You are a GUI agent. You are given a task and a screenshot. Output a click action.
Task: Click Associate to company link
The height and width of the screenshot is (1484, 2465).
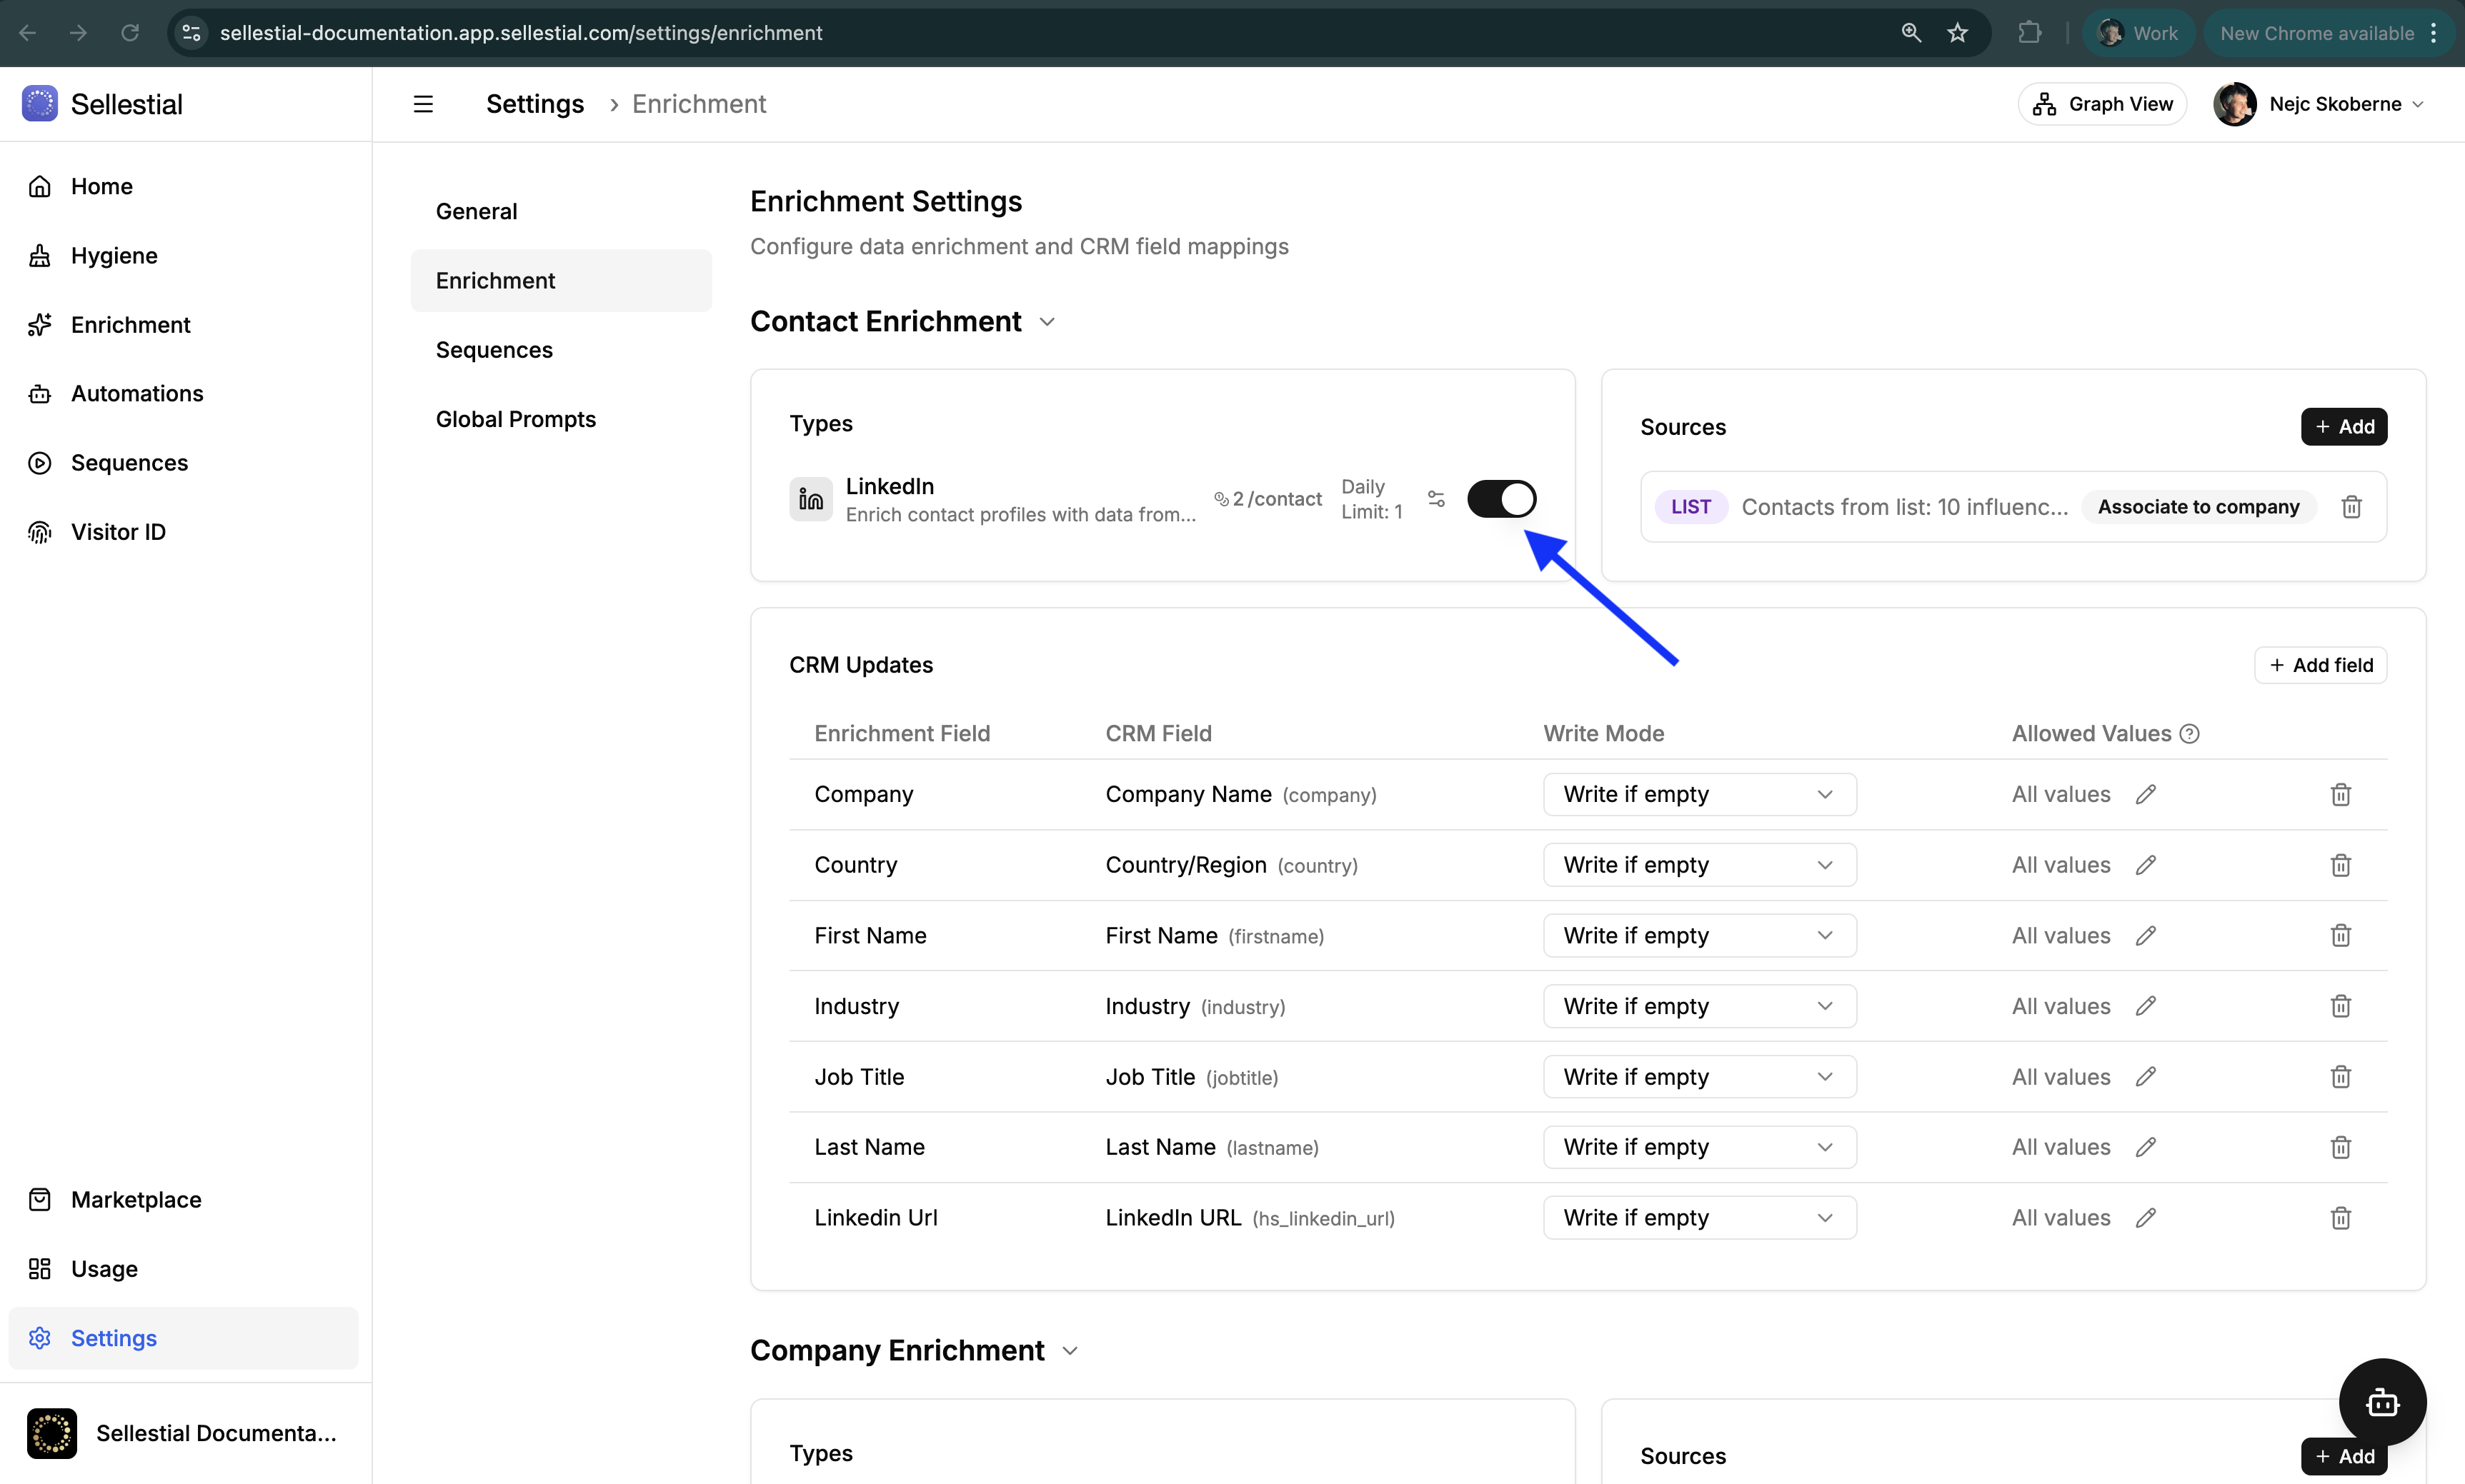(2197, 506)
